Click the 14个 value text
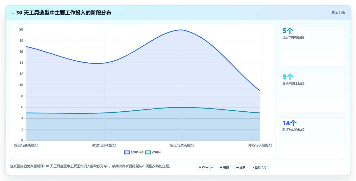The image size is (356, 181). point(289,123)
